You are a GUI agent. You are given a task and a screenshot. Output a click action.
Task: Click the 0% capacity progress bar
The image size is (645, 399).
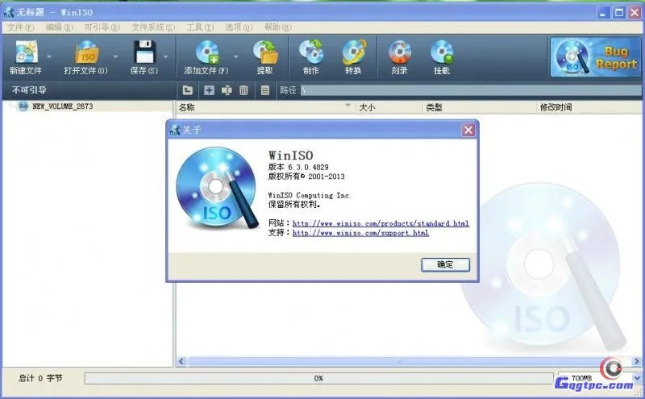318,378
